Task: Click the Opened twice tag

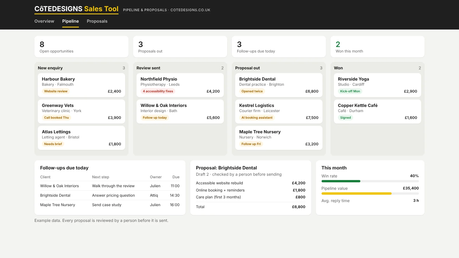Action: (x=252, y=91)
